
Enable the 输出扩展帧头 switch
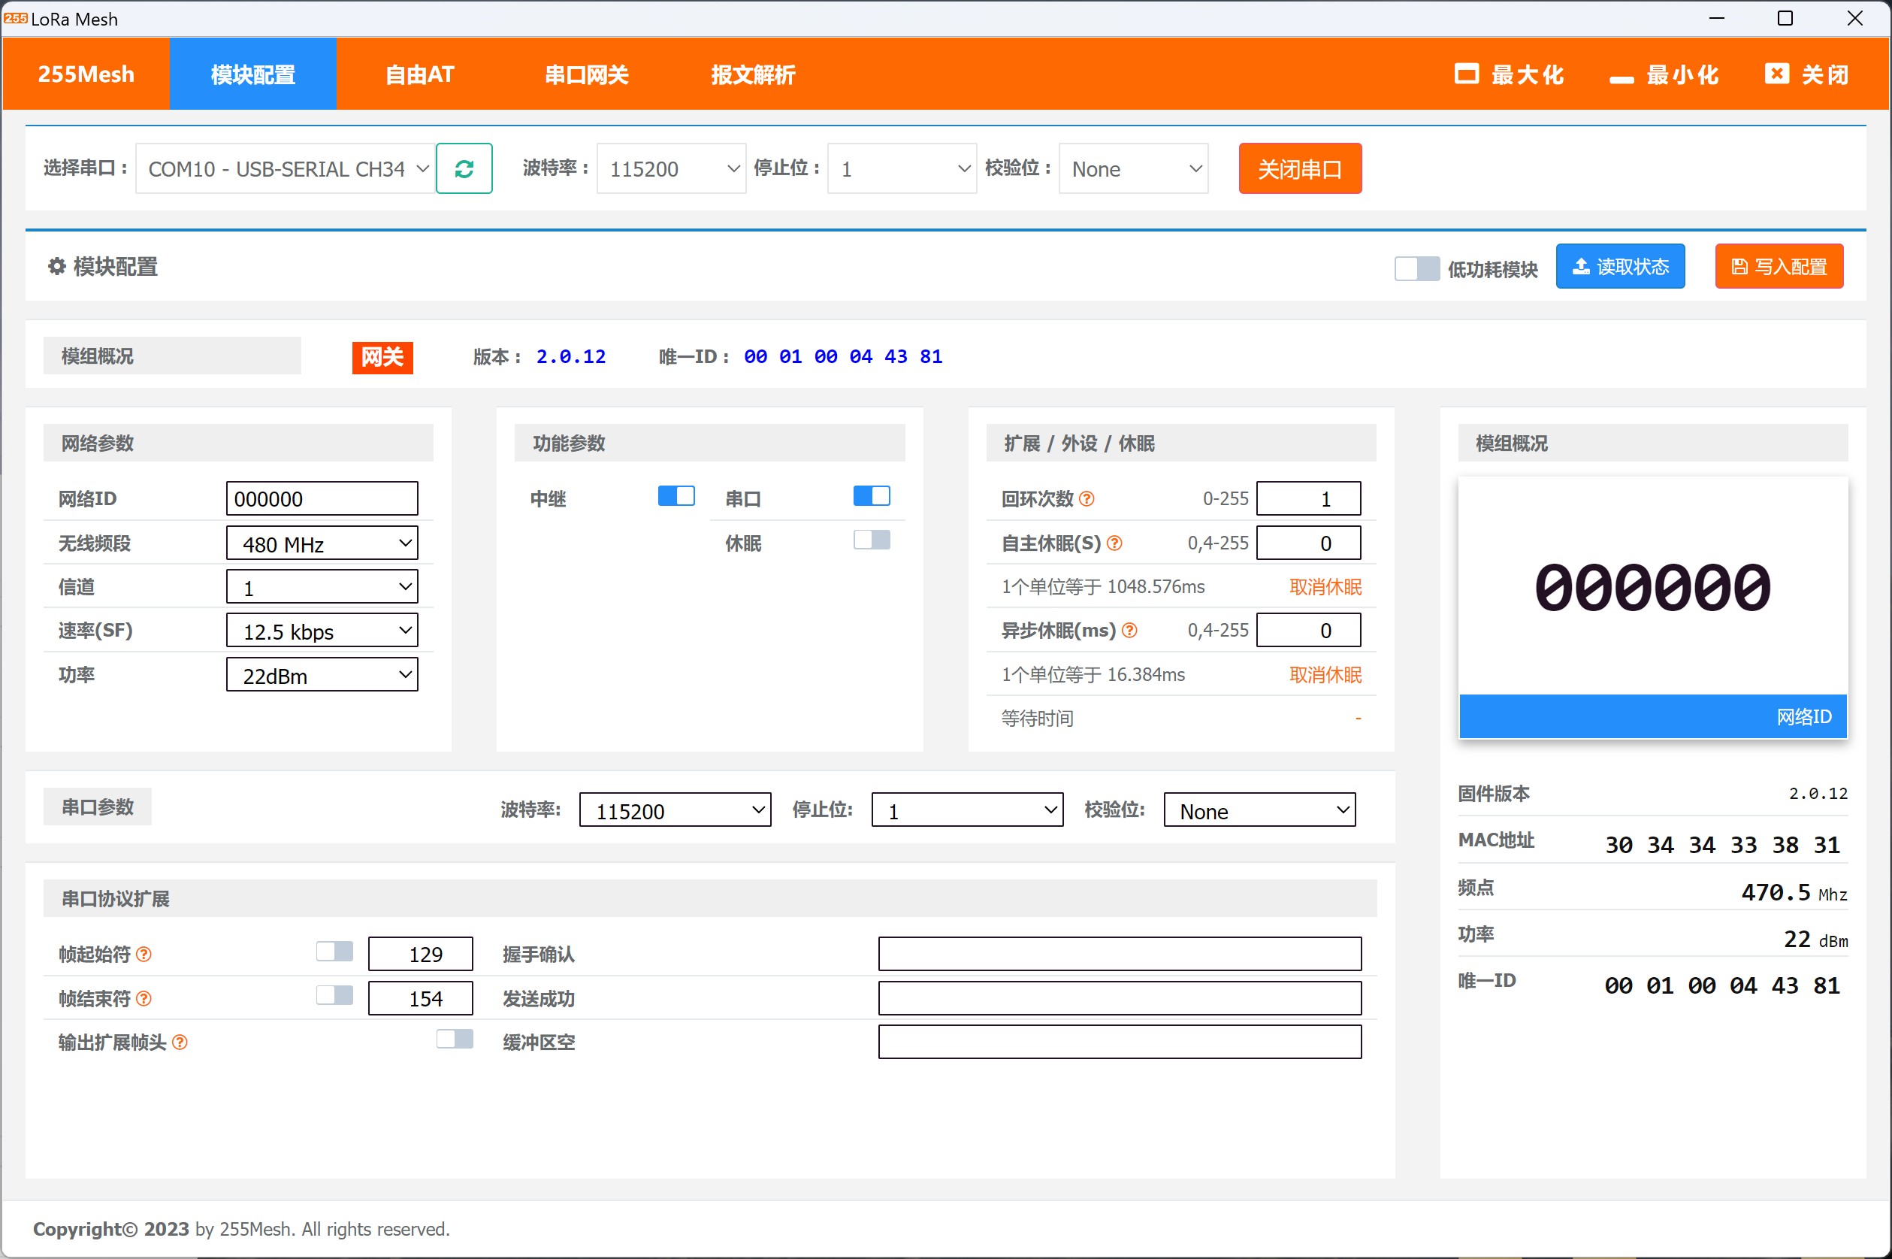[455, 1039]
